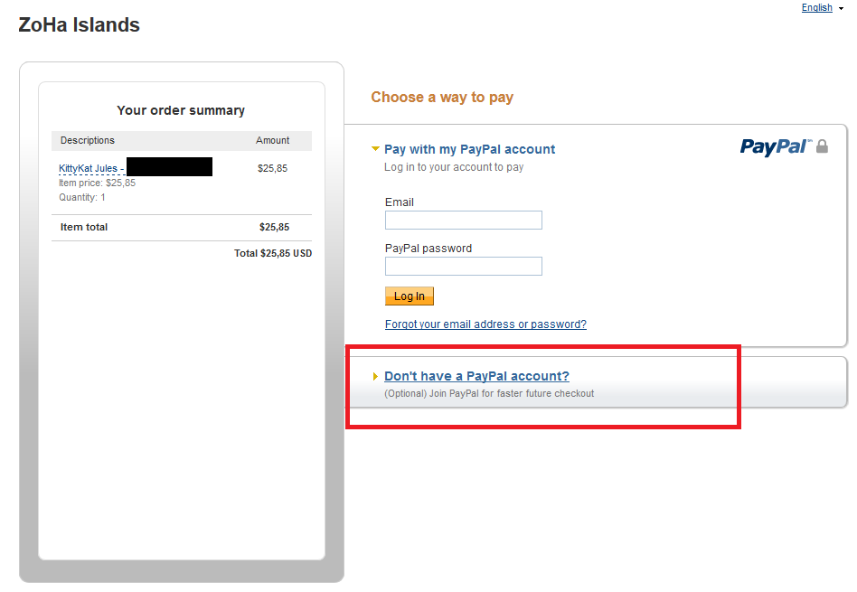Expand the Don't have a PayPal account arrow
Image resolution: width=857 pixels, height=592 pixels.
click(375, 377)
